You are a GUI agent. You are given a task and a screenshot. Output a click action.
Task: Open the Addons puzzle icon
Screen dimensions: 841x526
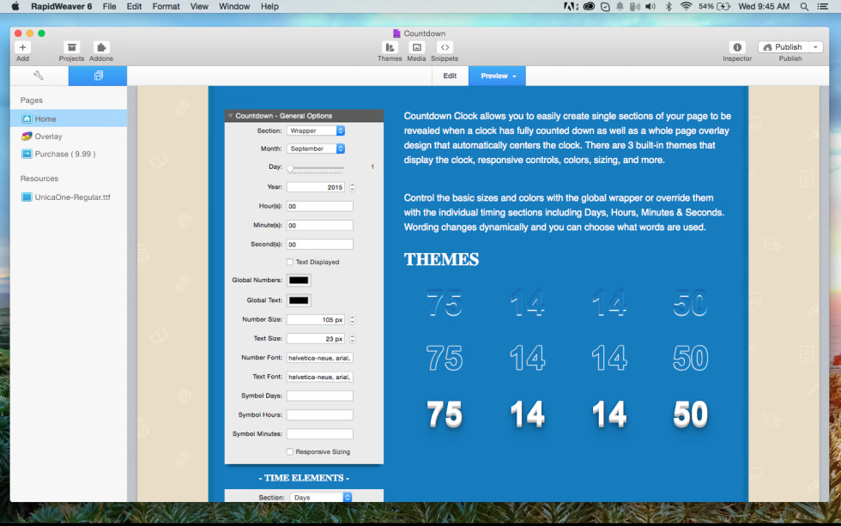click(x=101, y=47)
